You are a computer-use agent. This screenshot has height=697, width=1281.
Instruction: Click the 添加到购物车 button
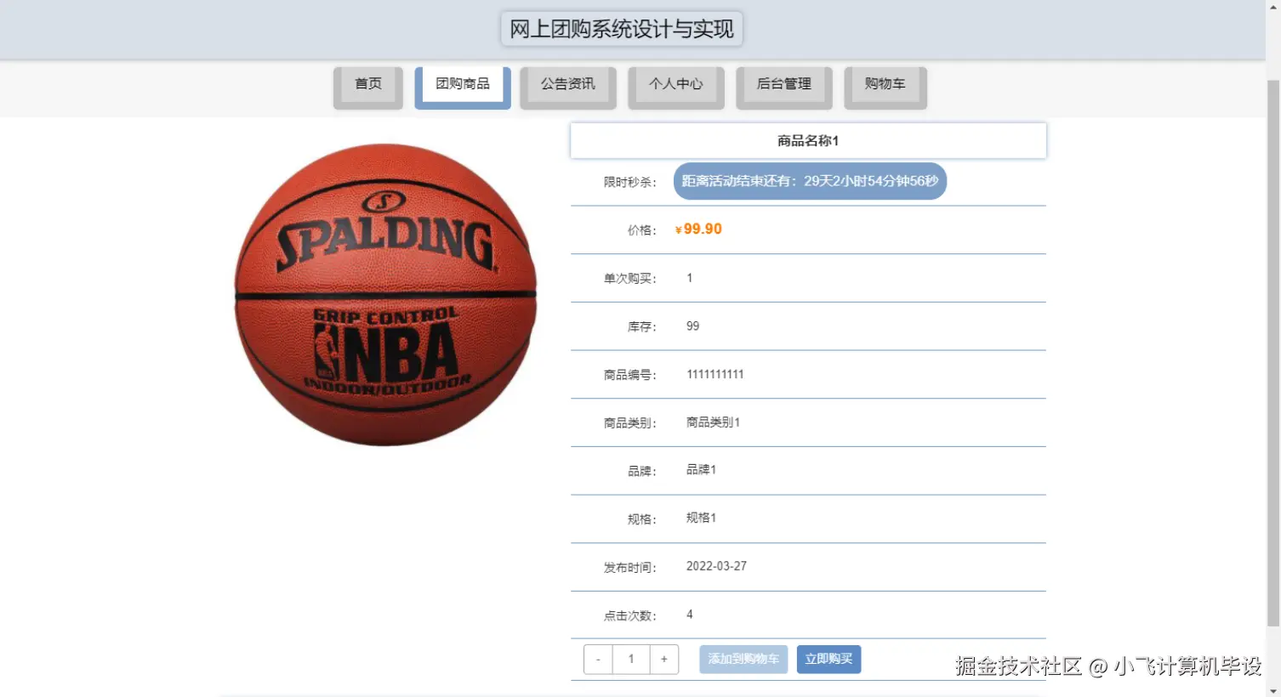pos(743,660)
